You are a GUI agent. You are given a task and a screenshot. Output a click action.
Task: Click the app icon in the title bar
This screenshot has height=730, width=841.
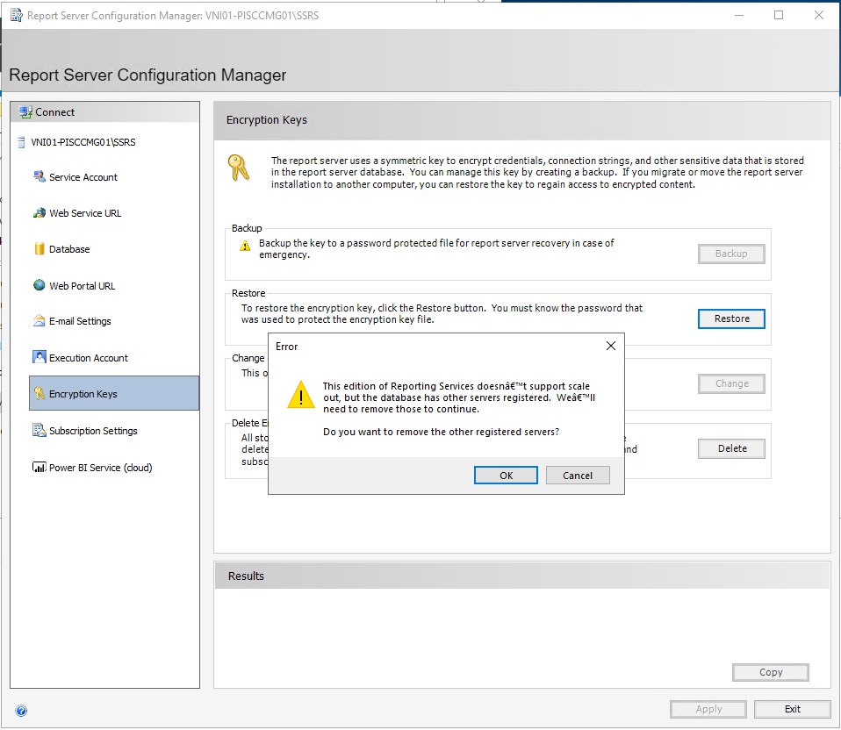pos(17,15)
